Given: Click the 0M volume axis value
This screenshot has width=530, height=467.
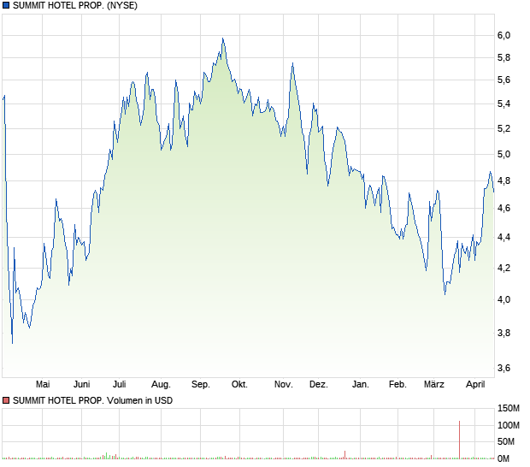Looking at the screenshot, I should click(503, 458).
